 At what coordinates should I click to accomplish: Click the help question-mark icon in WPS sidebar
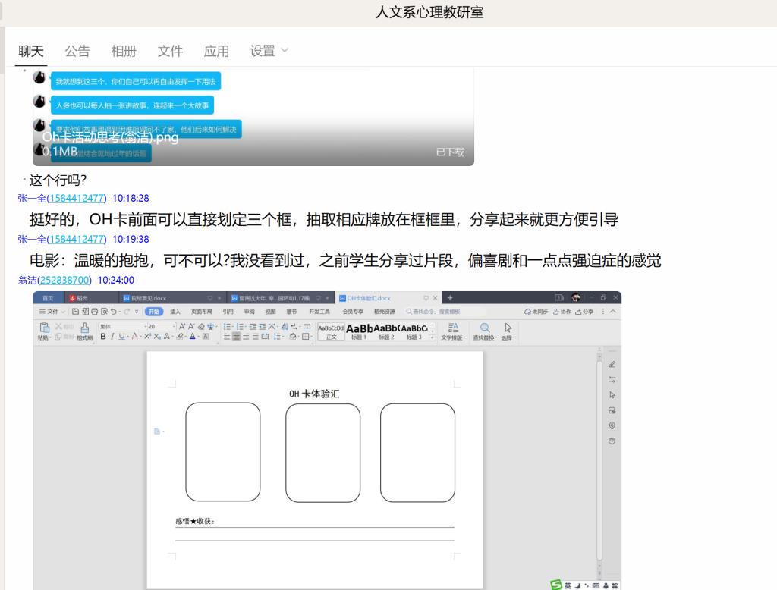tap(612, 441)
